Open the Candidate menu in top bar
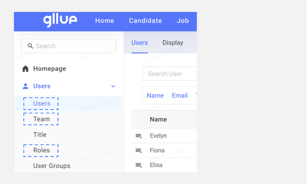The width and height of the screenshot is (307, 184). pos(146,21)
